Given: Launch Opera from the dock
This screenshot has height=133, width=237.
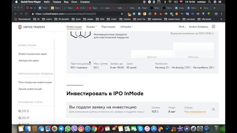Looking at the screenshot, I should (x=101, y=129).
